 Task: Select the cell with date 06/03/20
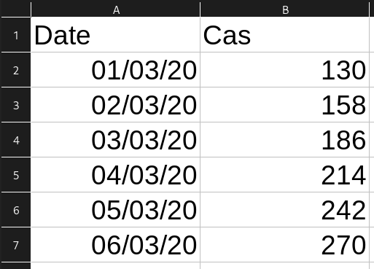point(116,245)
